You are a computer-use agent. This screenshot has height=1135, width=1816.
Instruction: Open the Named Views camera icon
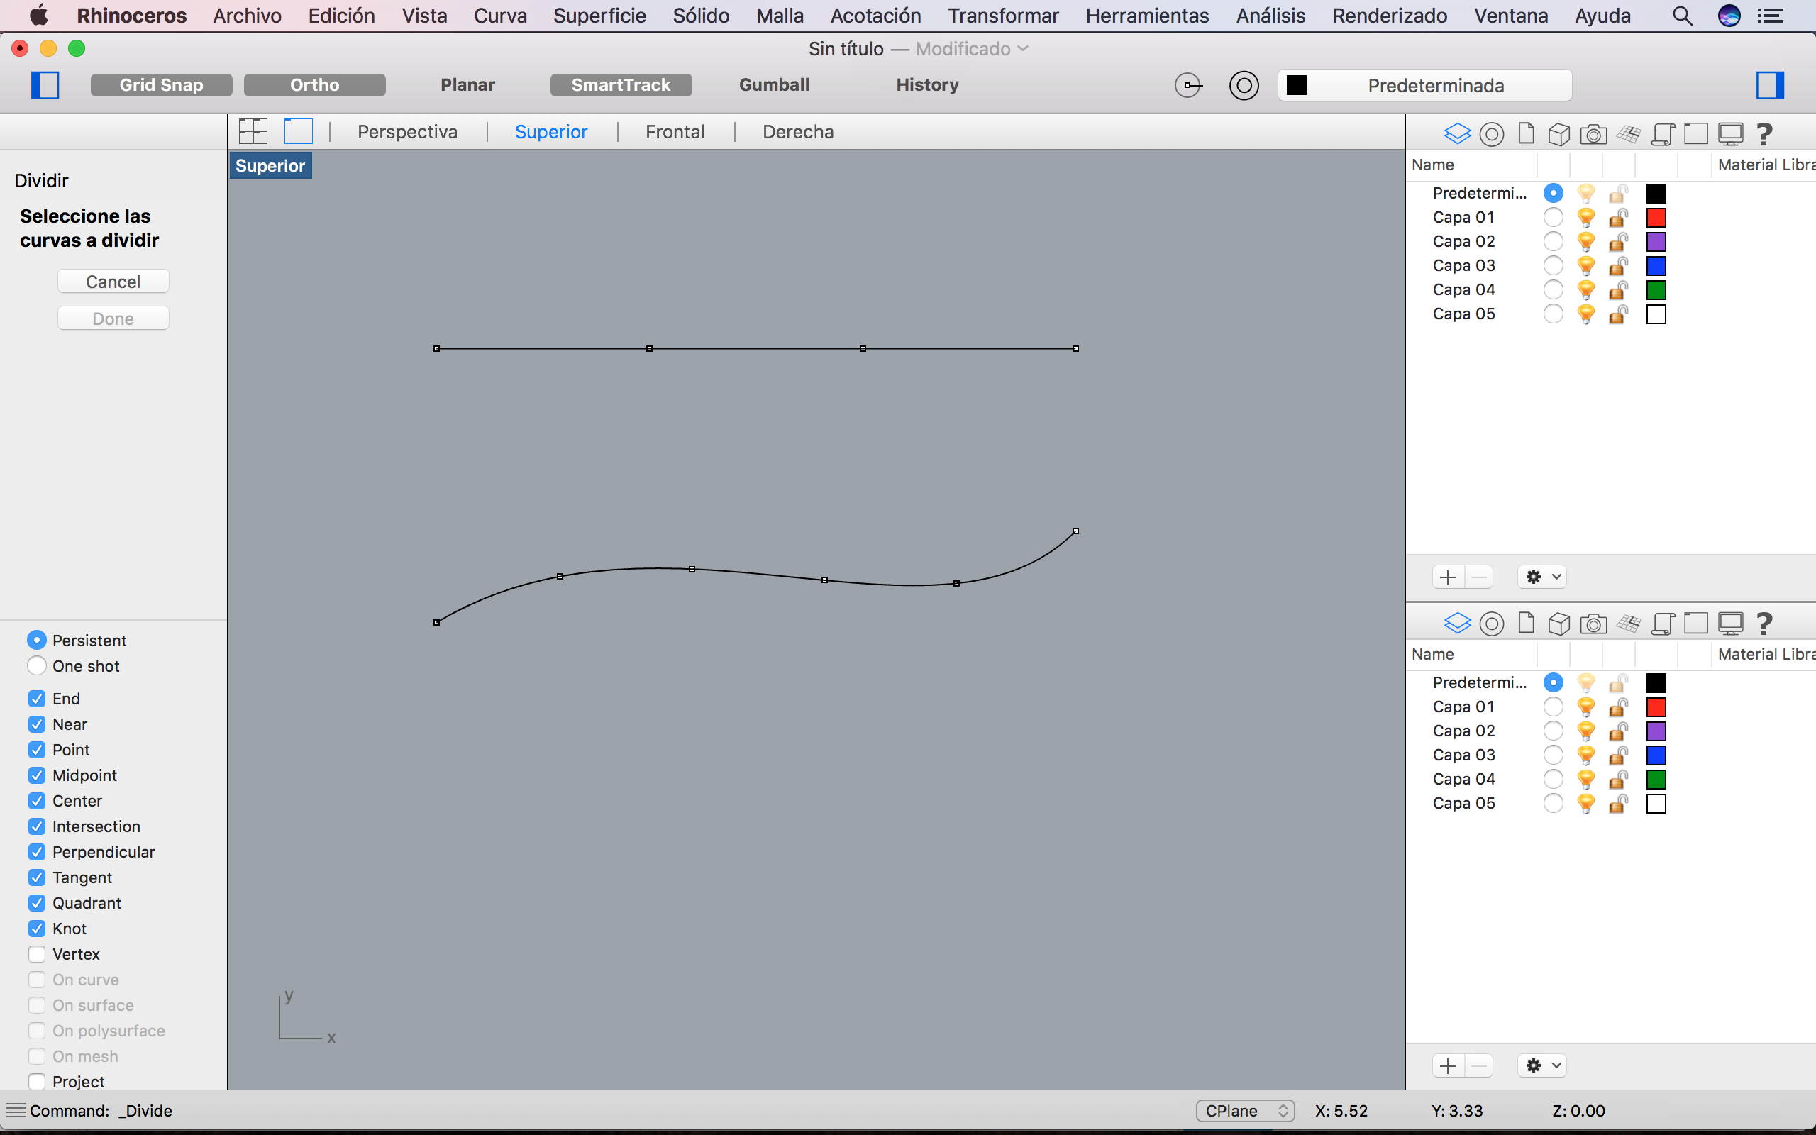[x=1593, y=133]
